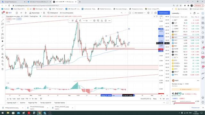The height and width of the screenshot is (115, 205).
Task: Open watchlist three-dots menu
Action: [198, 13]
